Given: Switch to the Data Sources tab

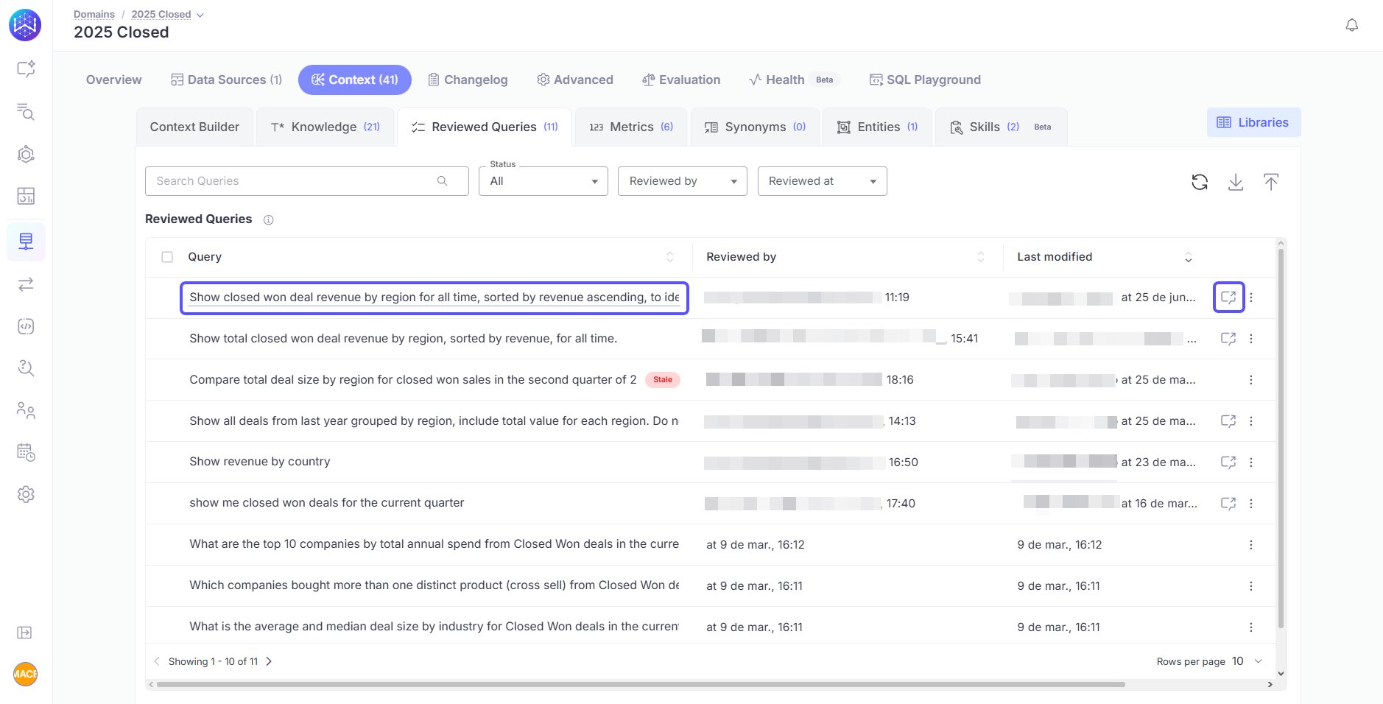Looking at the screenshot, I should 226,80.
